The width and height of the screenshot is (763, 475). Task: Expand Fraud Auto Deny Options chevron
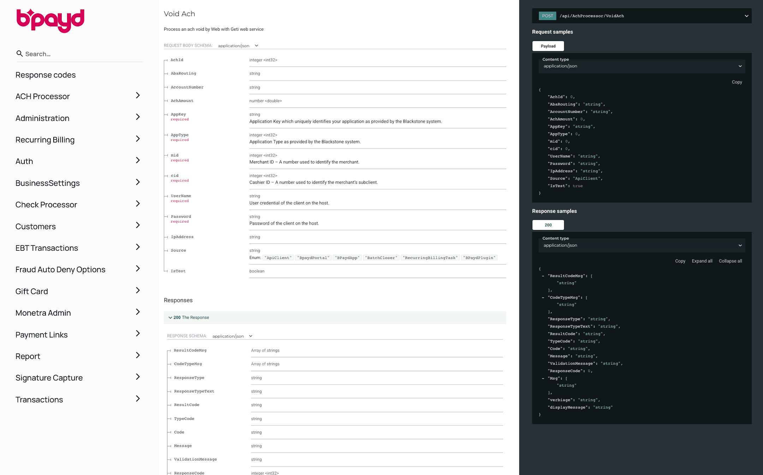[138, 269]
